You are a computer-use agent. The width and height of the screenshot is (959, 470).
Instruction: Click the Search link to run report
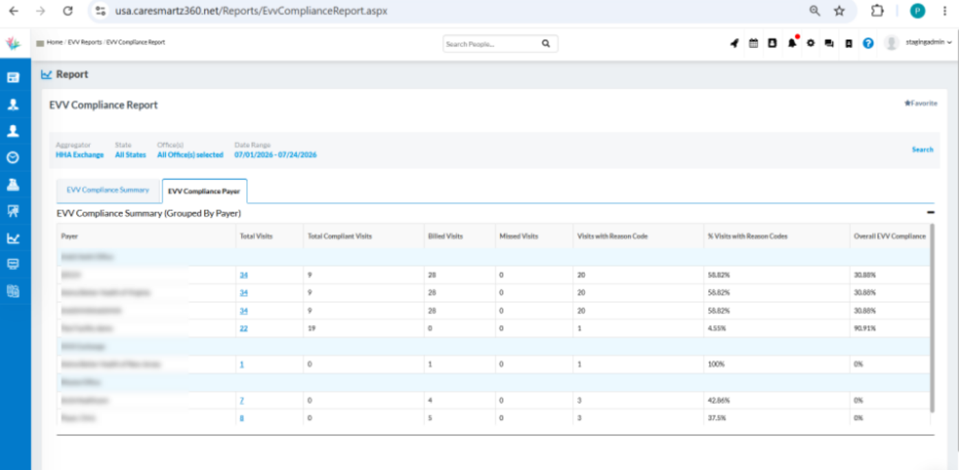tap(923, 149)
